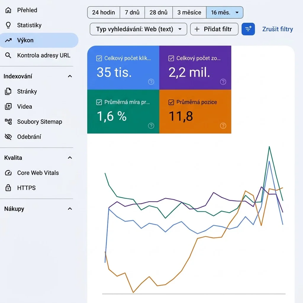Open Typ vyhledávání: Web (text) dropdown
303x303 pixels.
(138, 29)
